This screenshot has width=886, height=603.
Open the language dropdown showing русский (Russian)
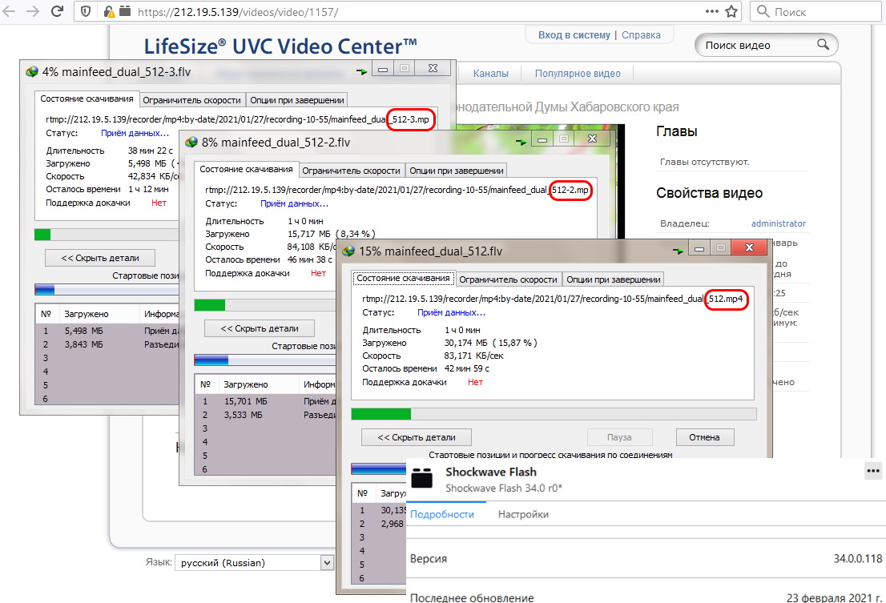tap(254, 563)
